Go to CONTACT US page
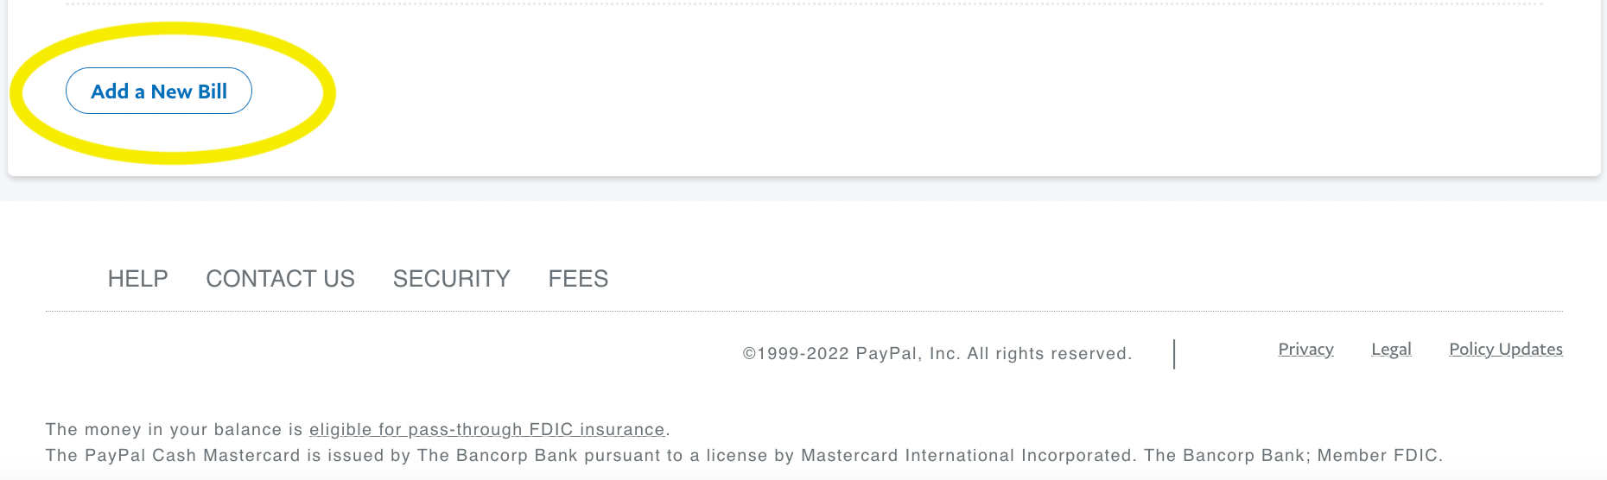 [x=280, y=279]
